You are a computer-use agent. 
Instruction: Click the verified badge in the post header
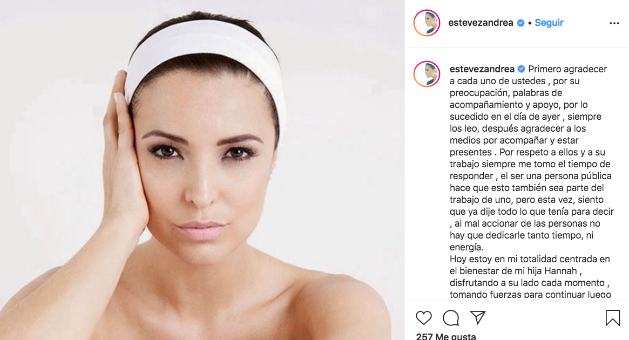click(x=520, y=23)
